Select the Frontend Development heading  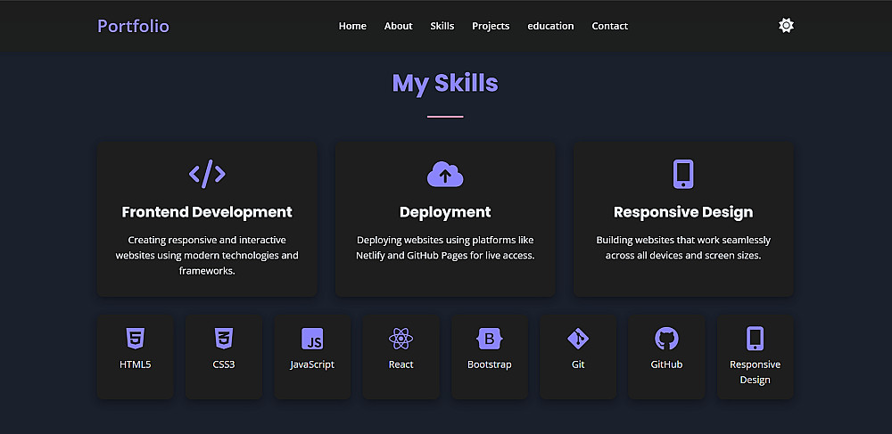[x=207, y=212]
